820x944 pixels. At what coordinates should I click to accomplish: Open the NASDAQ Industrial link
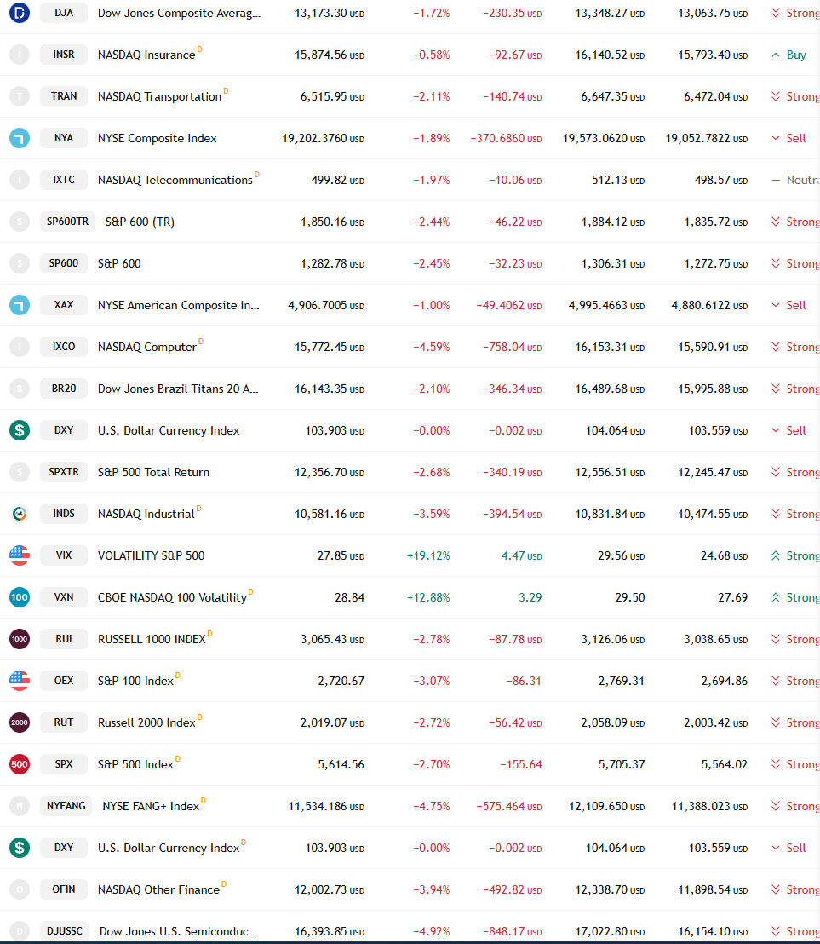pos(146,514)
